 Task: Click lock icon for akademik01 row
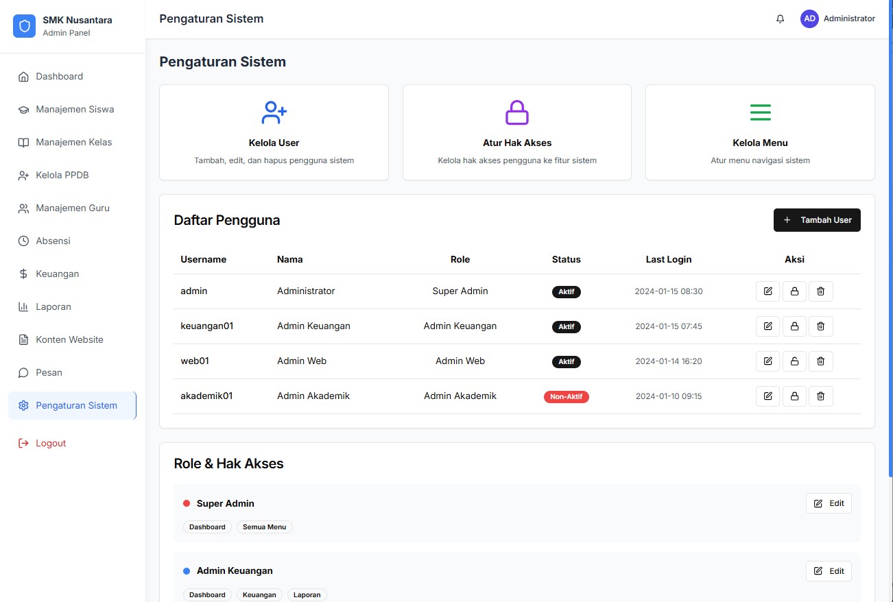coord(794,396)
